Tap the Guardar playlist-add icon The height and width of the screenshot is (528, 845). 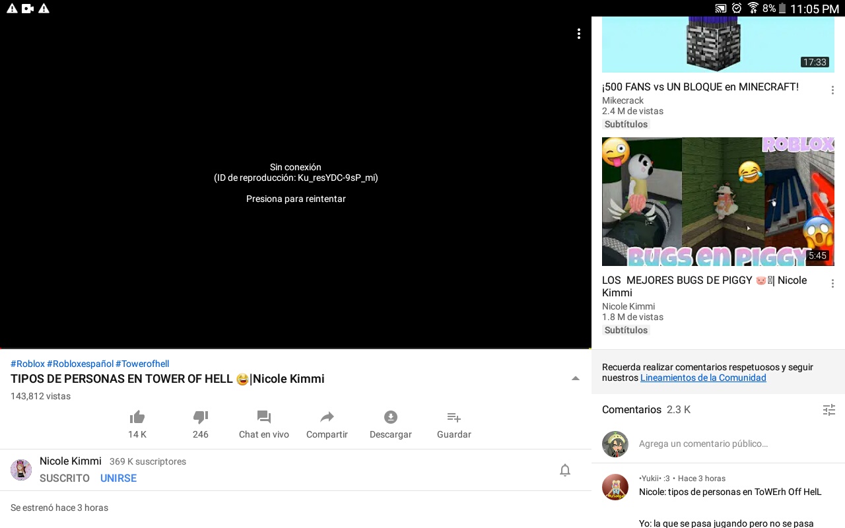click(454, 417)
